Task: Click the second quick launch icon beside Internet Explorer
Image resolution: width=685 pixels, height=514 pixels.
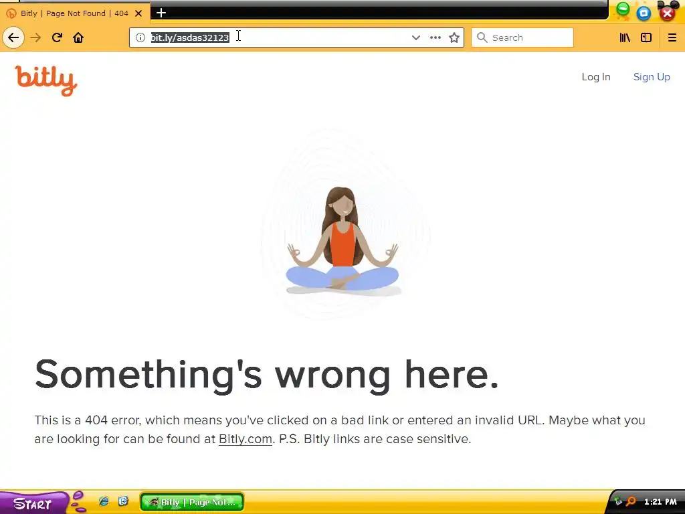Action: [123, 501]
